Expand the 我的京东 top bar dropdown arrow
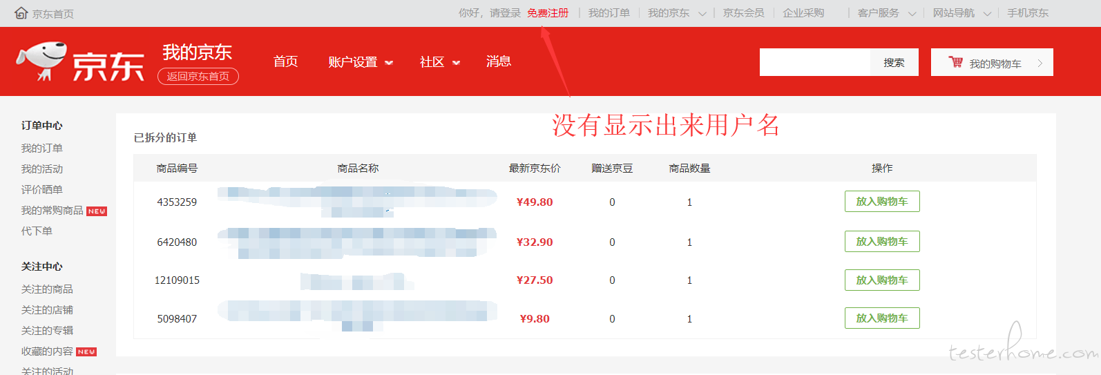This screenshot has width=1101, height=375. pyautogui.click(x=702, y=14)
